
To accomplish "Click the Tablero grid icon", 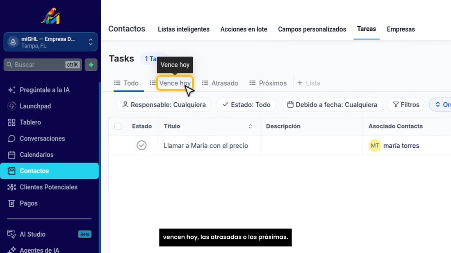I will pyautogui.click(x=11, y=122).
